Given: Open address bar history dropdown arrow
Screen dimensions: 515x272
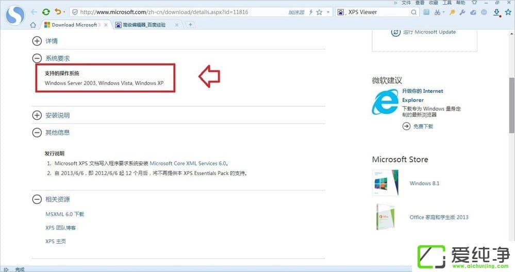Looking at the screenshot, I should click(x=328, y=12).
